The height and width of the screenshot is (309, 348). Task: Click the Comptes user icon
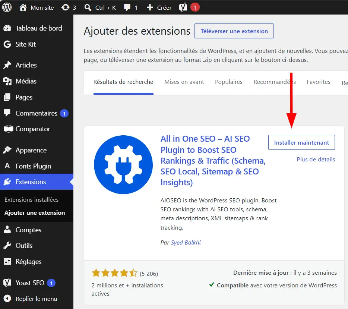point(7,230)
